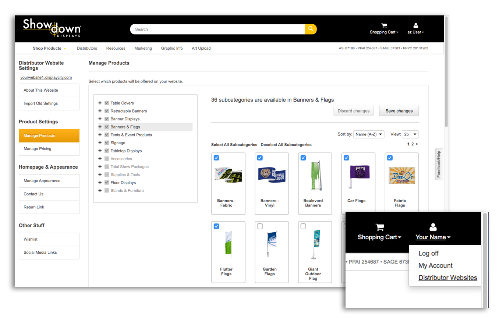Click inside the Search input field
This screenshot has height=321, width=499.
[x=217, y=29]
